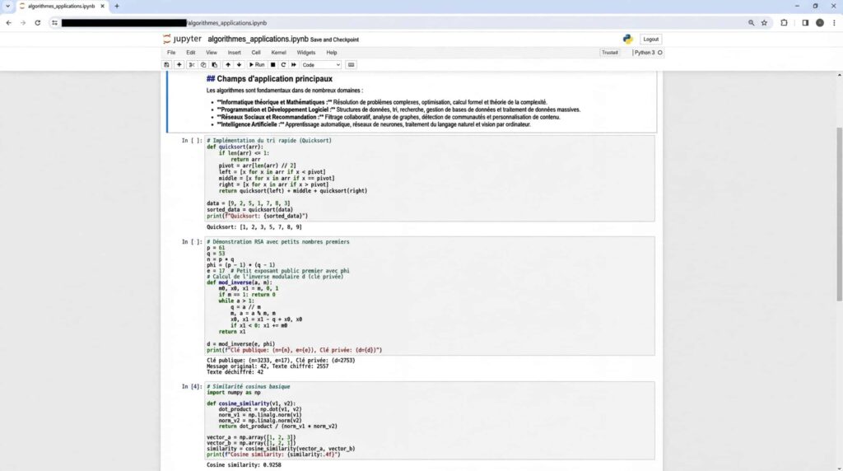The image size is (843, 471).
Task: Select the Champs d'application principaux heading
Action: [269, 79]
